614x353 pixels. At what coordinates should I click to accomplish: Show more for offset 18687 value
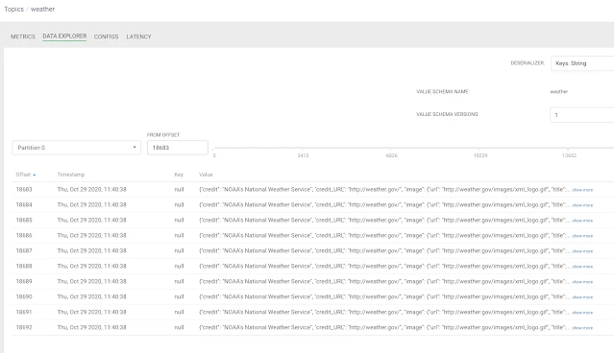click(582, 251)
